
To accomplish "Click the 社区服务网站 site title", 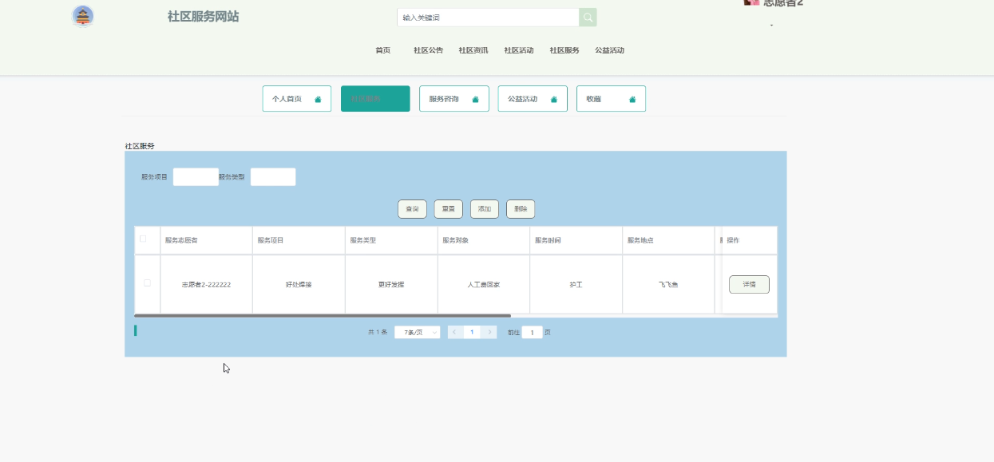I will 203,17.
